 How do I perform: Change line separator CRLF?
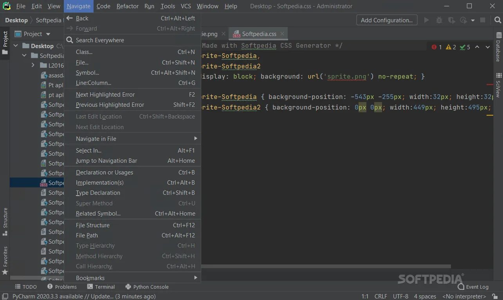(x=380, y=296)
